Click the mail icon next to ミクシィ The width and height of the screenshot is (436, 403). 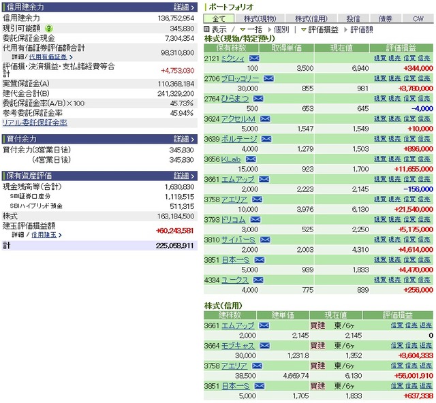pos(254,59)
